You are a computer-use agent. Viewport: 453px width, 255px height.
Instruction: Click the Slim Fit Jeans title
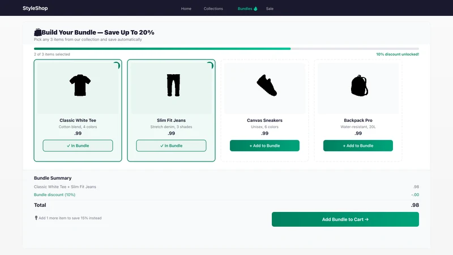171,120
